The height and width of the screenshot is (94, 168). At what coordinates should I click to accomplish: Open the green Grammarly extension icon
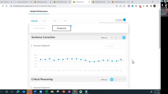coord(132,6)
